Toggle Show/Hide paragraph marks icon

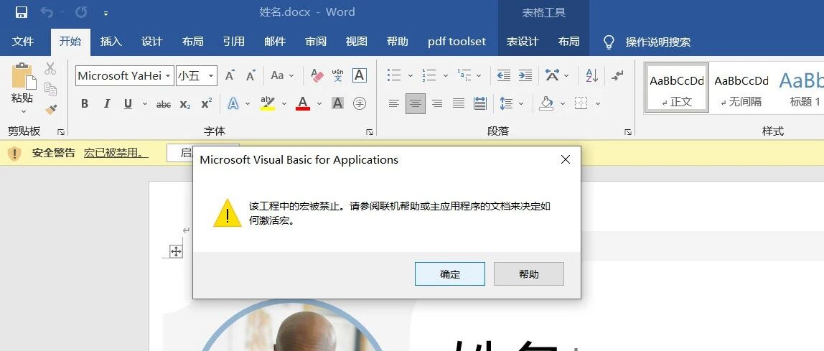pos(617,75)
